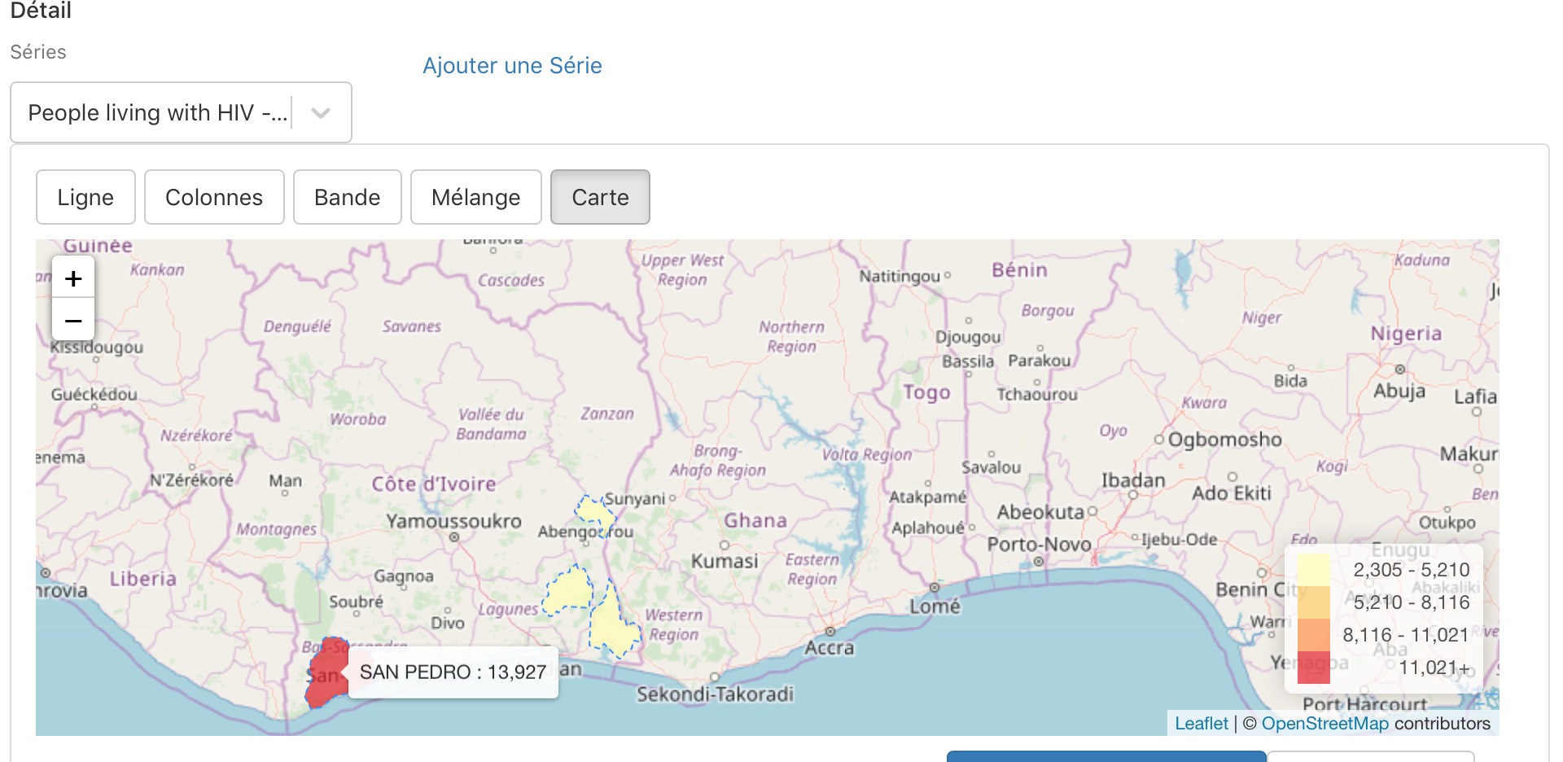Open the People living with HIV series dropdown
1563x762 pixels.
tap(181, 112)
